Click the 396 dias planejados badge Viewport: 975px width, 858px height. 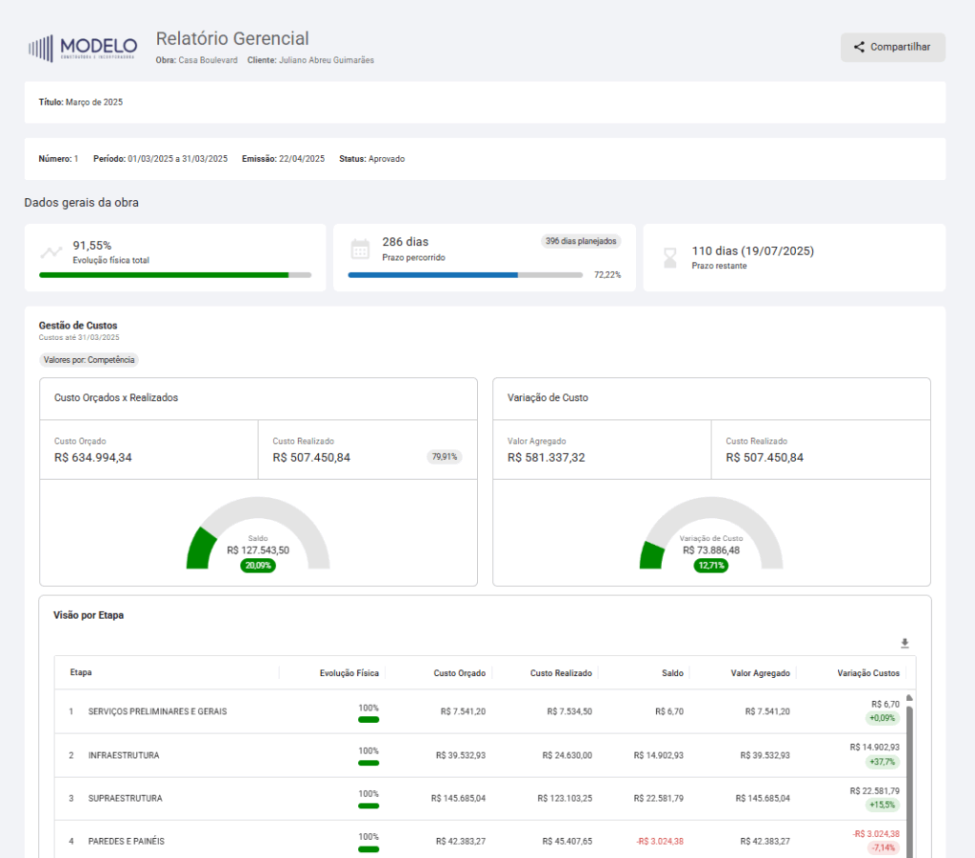(x=581, y=241)
